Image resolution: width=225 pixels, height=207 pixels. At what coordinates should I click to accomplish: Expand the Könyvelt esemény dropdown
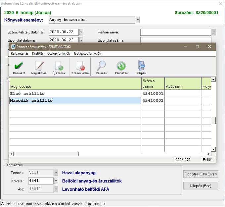(138, 20)
